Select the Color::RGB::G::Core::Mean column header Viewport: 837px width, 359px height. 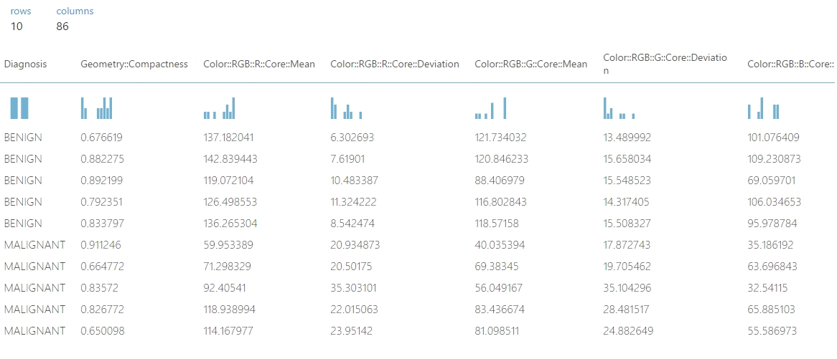coord(530,64)
